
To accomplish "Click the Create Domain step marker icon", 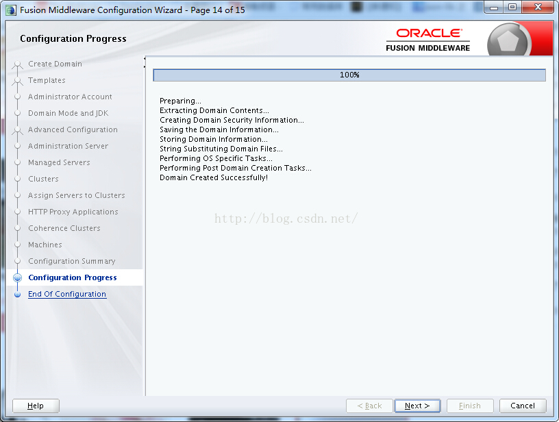I will pos(18,64).
